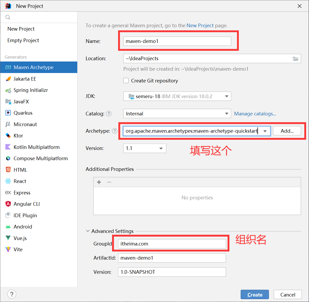
Task: Collapse the Advanced Settings section
Action: coord(88,231)
